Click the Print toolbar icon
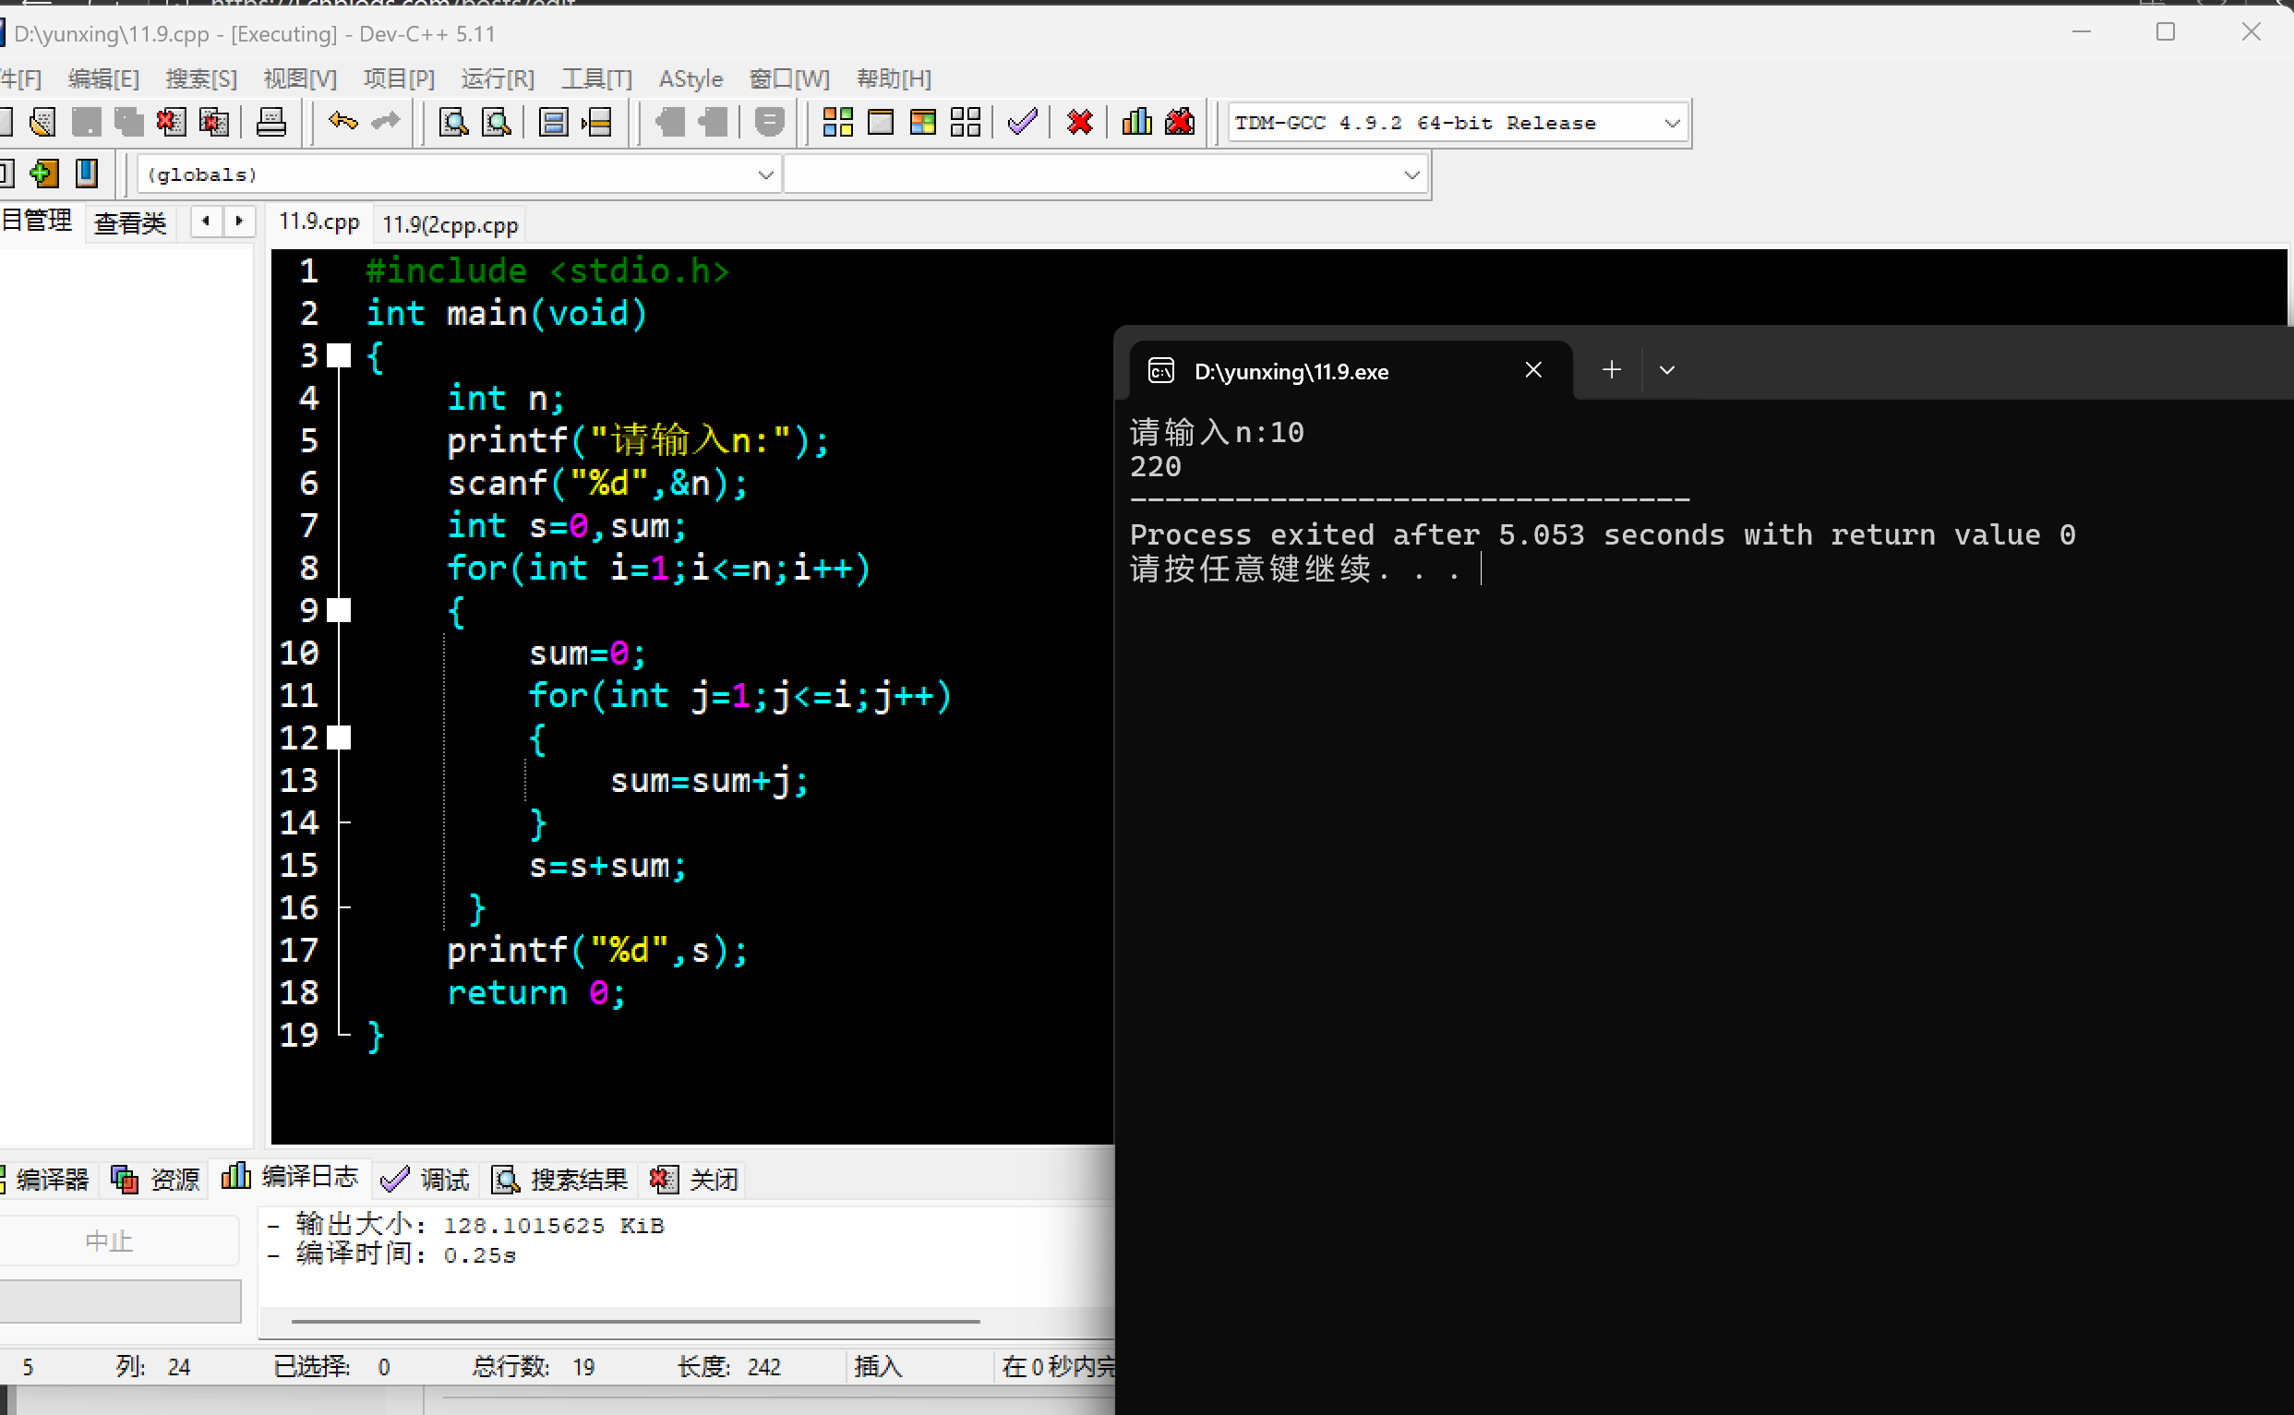This screenshot has width=2294, height=1415. [271, 123]
